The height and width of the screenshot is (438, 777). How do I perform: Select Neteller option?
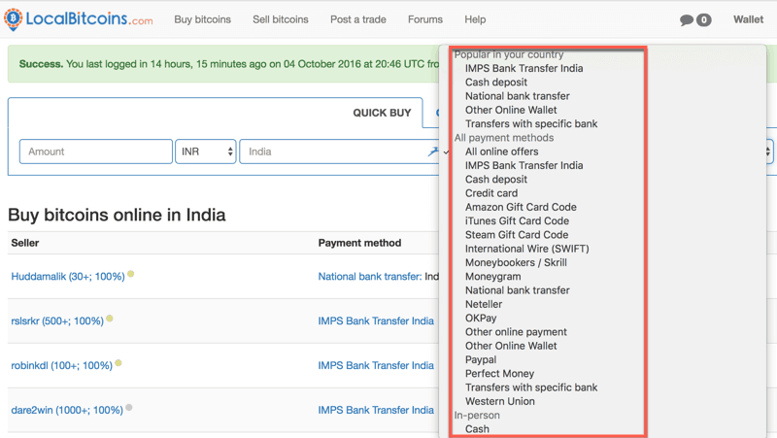click(483, 304)
